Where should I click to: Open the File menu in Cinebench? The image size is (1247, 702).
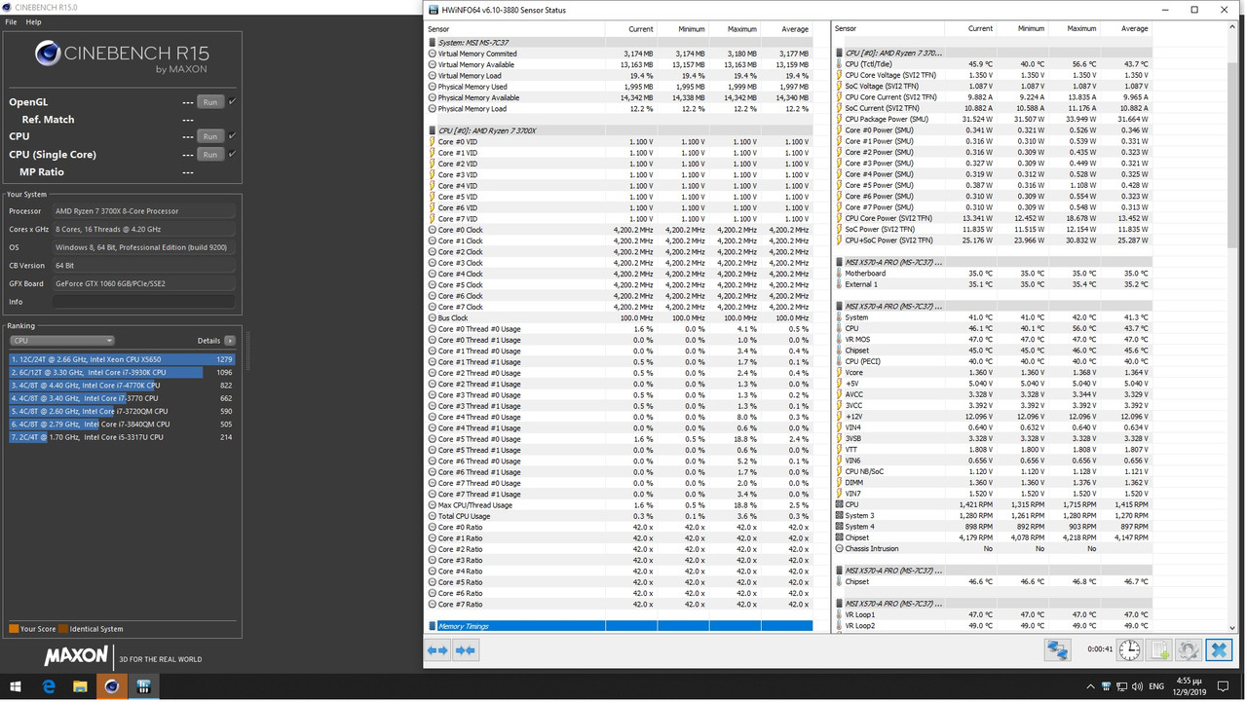coord(11,21)
